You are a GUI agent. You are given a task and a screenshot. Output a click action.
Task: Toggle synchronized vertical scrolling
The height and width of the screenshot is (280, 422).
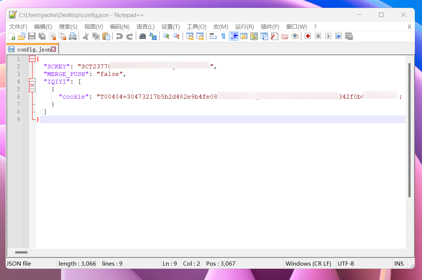(x=190, y=36)
